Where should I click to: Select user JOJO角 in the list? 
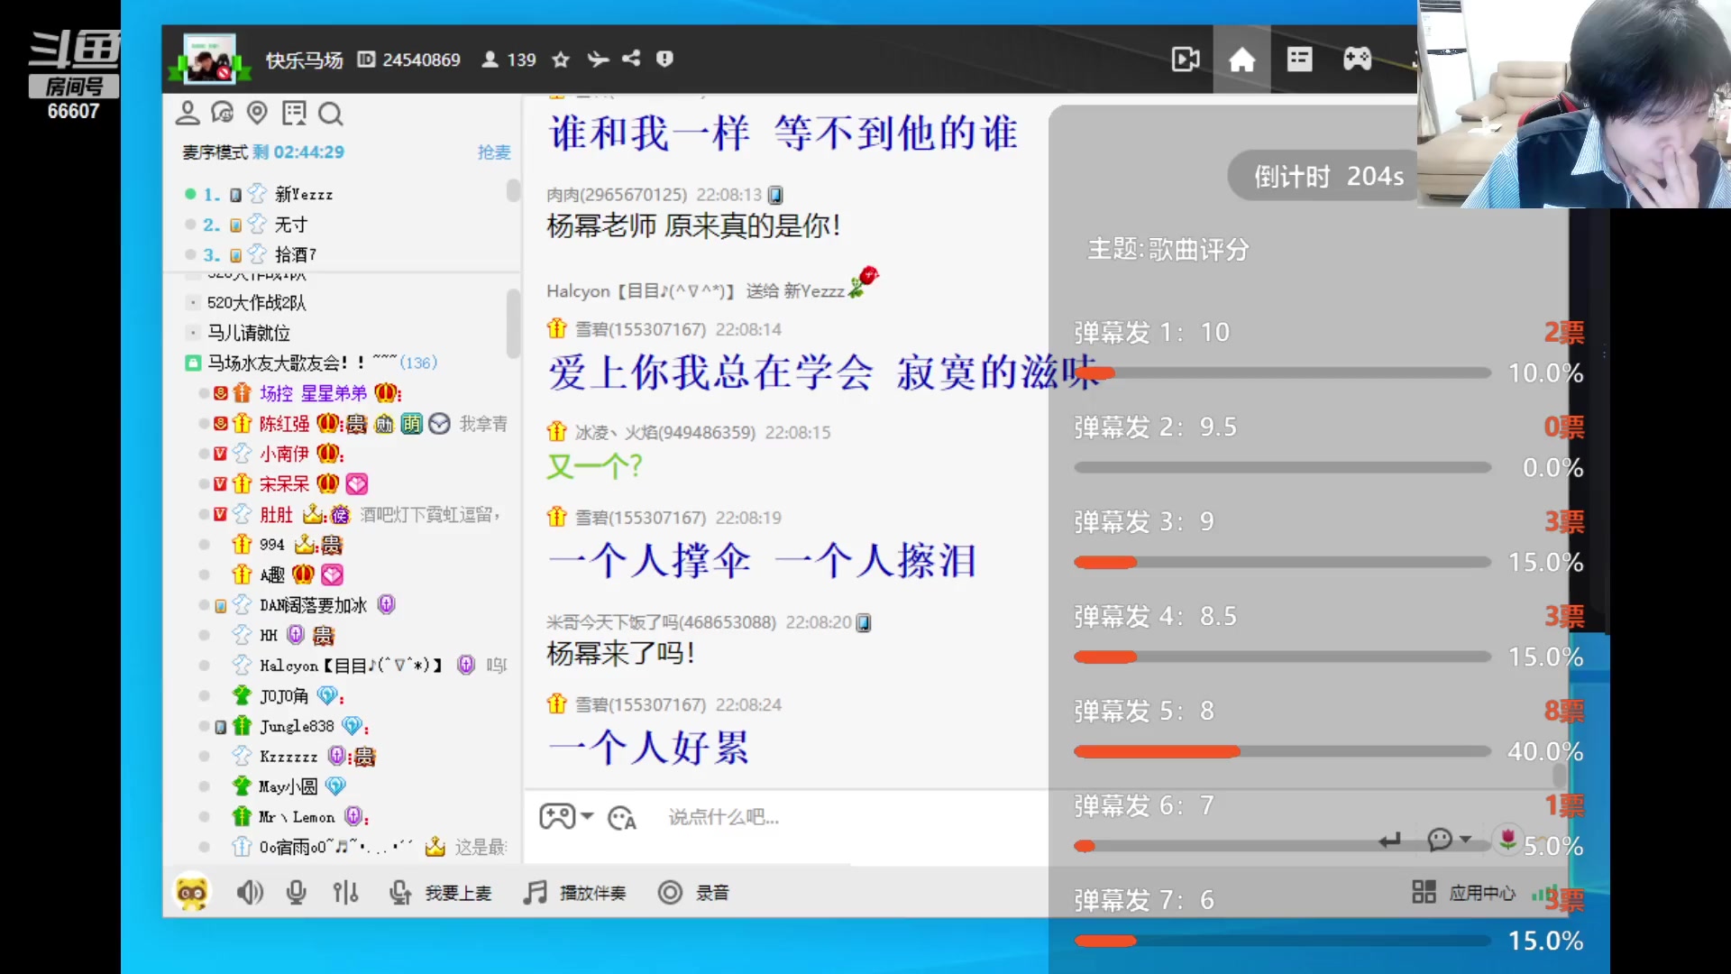pos(284,696)
